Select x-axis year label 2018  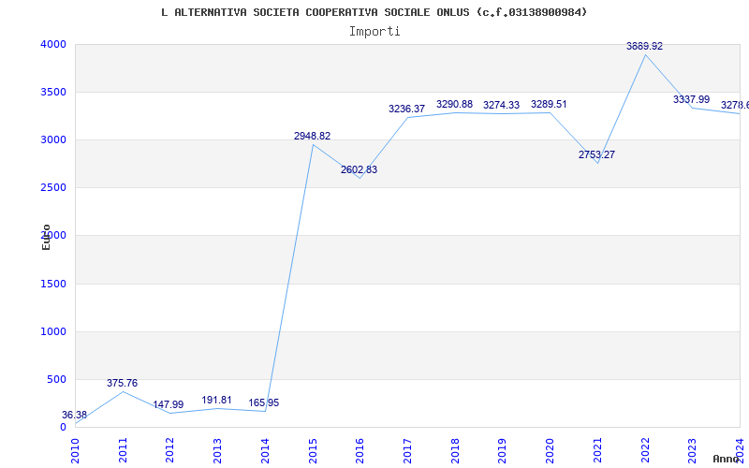(x=455, y=450)
